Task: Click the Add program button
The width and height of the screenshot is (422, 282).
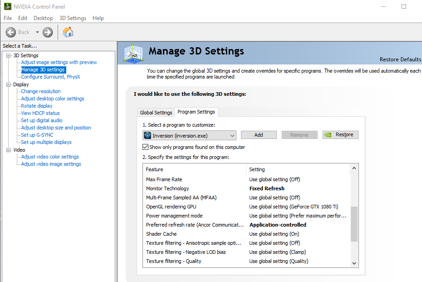Action: click(x=259, y=135)
